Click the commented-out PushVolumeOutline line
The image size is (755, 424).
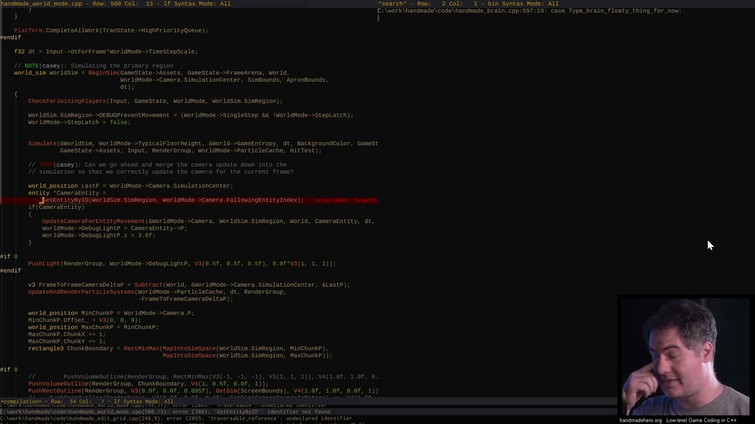203,376
